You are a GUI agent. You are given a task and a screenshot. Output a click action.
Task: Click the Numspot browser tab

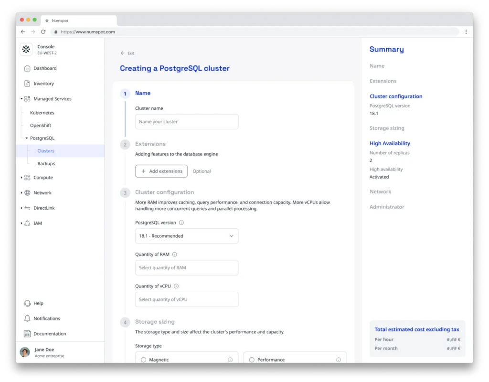click(x=79, y=21)
